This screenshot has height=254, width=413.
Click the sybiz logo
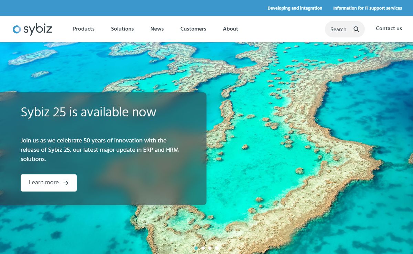[x=32, y=29]
